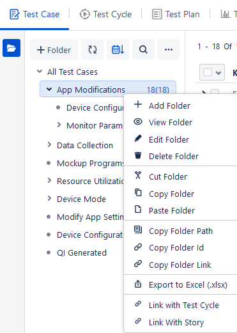Collapse the All Test Cases chevron
This screenshot has width=237, height=333.
(x=40, y=72)
